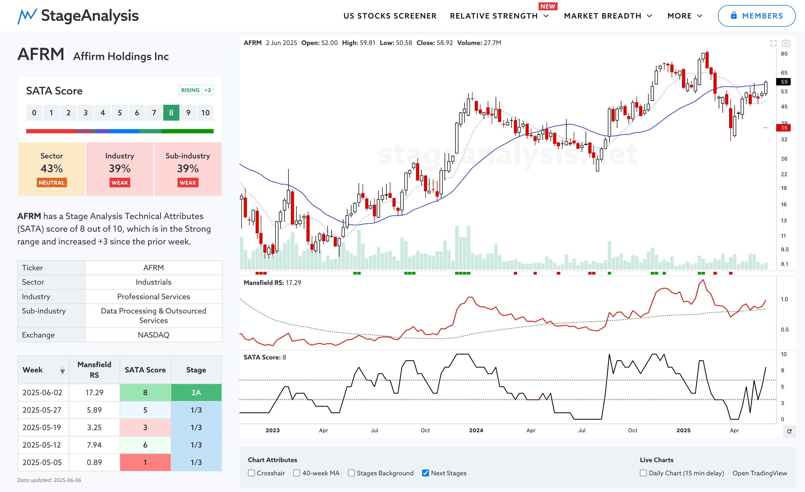
Task: Click the Sub-industry 39% Weak card
Action: 188,169
